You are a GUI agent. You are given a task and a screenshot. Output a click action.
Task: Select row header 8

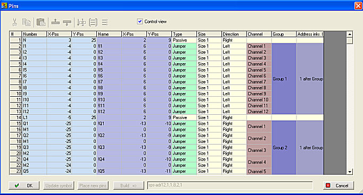16,82
